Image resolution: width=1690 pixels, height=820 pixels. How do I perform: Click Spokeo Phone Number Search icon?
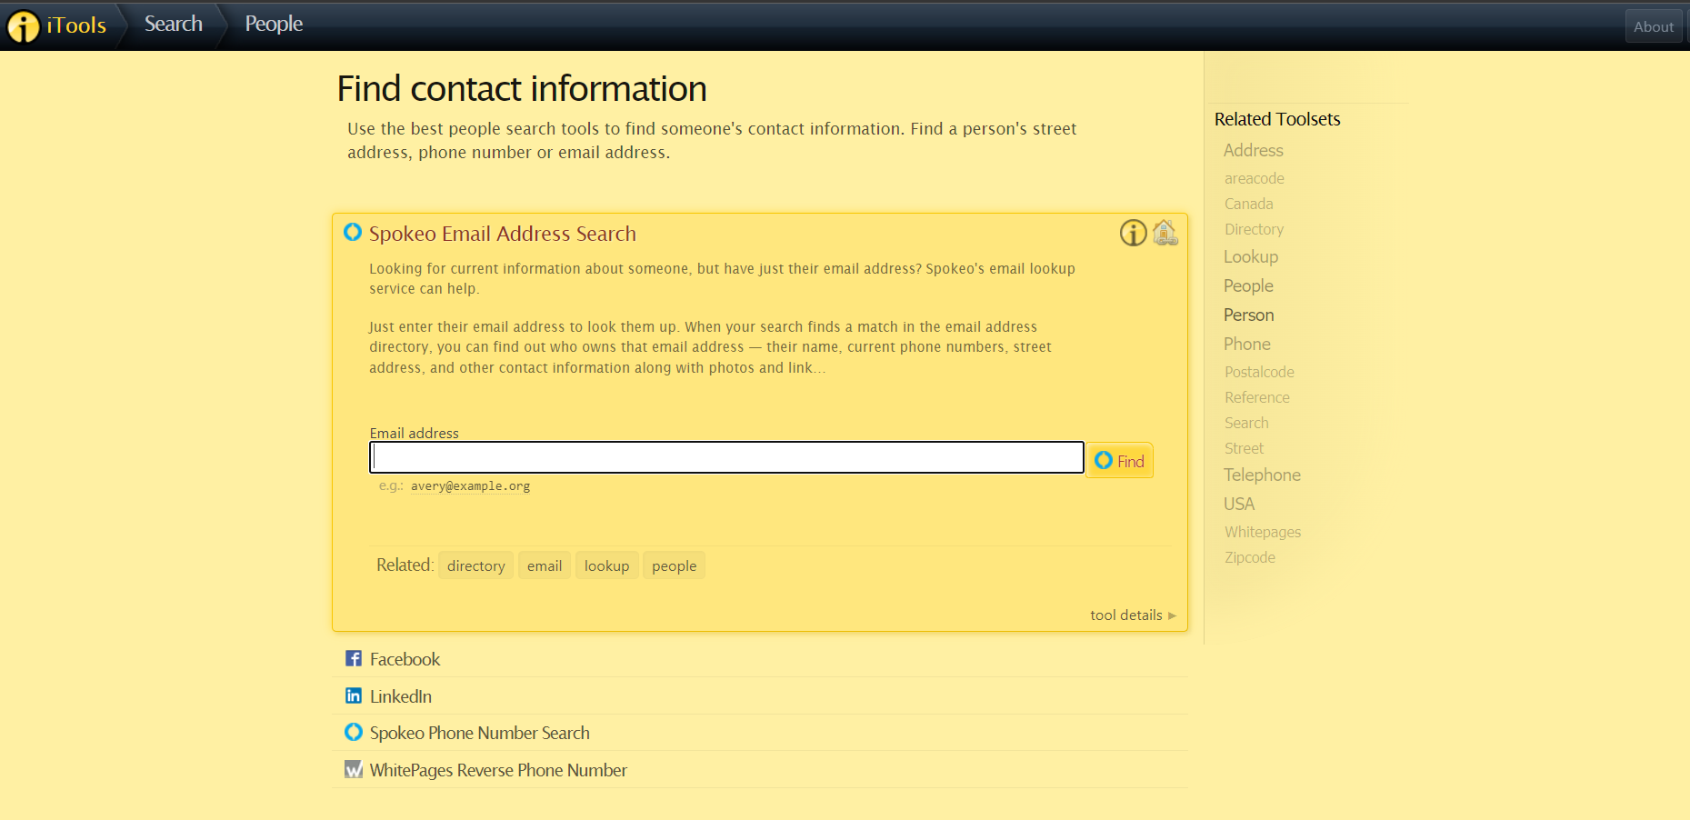coord(354,733)
